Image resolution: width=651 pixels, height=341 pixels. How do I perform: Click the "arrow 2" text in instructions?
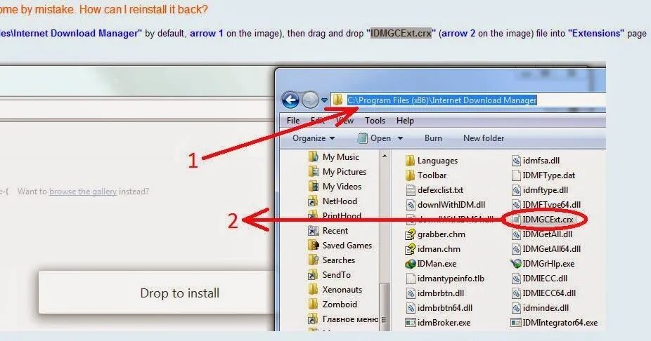pyautogui.click(x=458, y=33)
